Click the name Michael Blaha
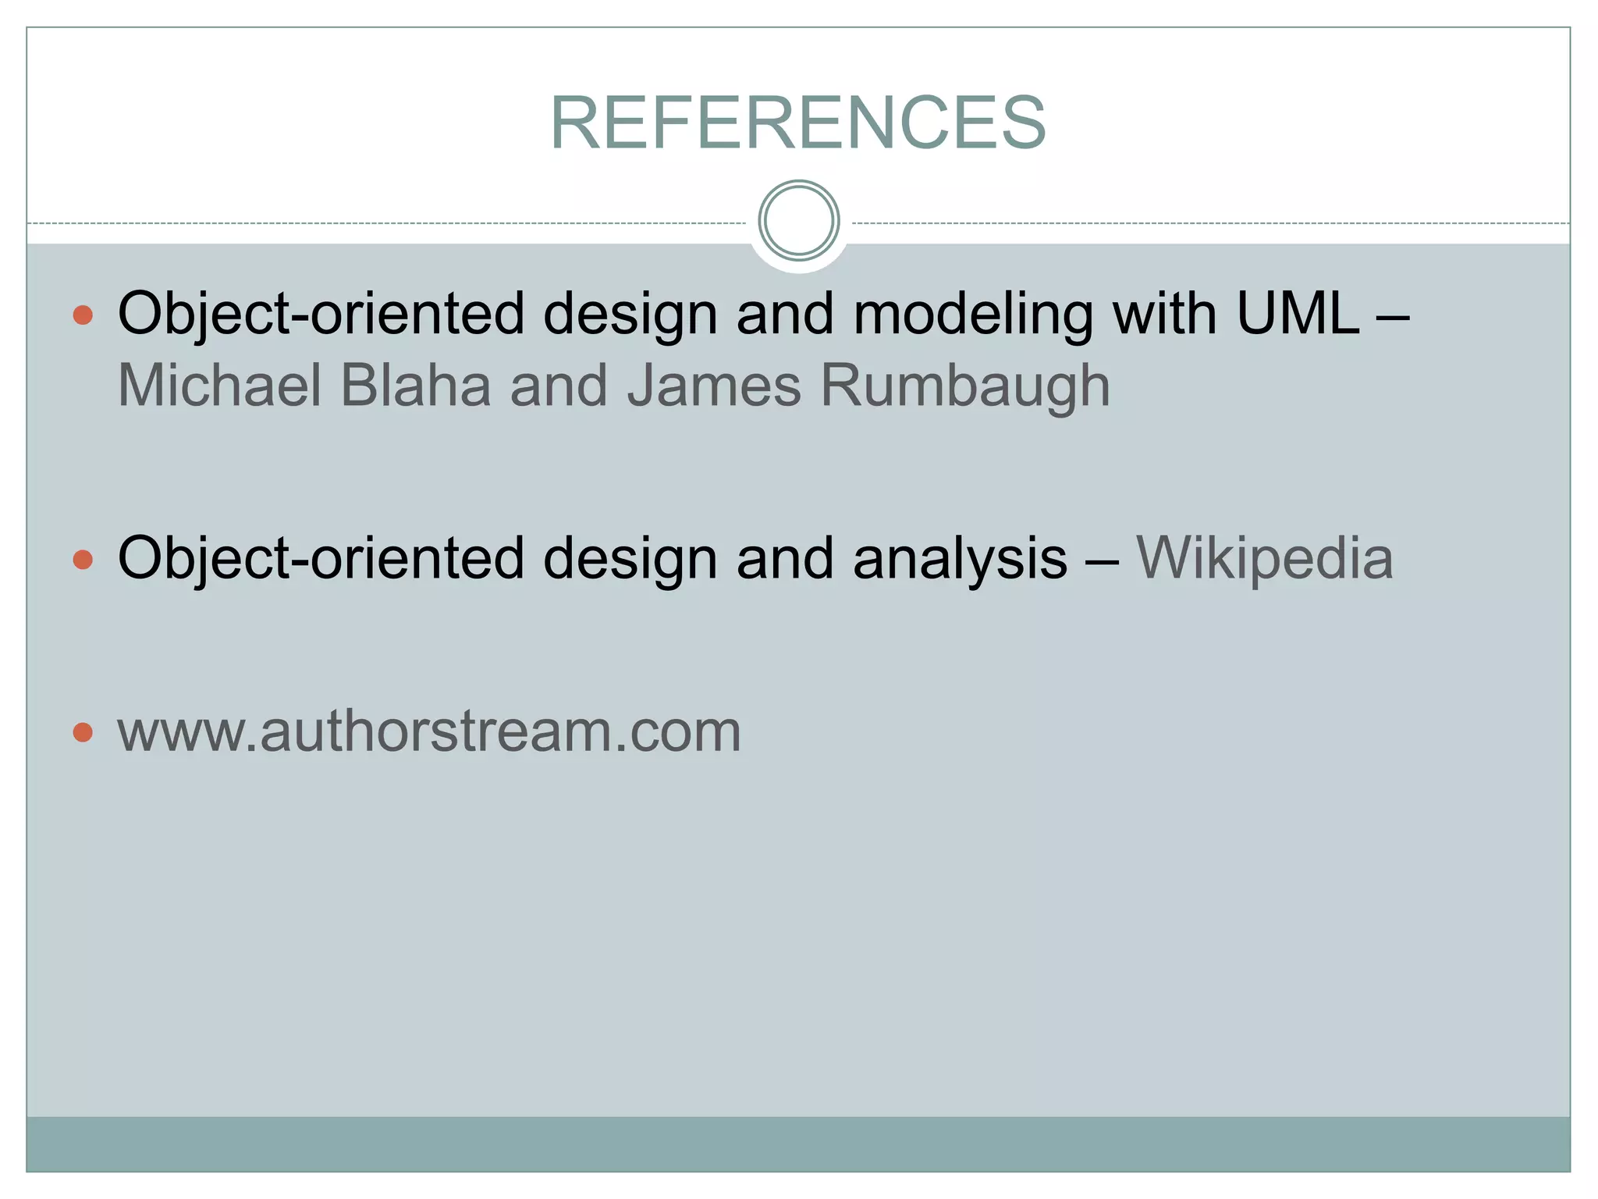This screenshot has height=1199, width=1598. pos(304,386)
